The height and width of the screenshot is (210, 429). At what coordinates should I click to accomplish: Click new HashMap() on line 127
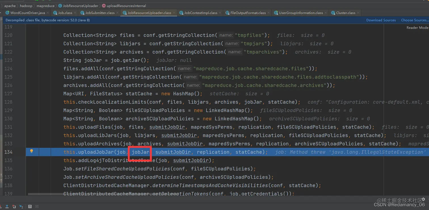click(x=180, y=94)
